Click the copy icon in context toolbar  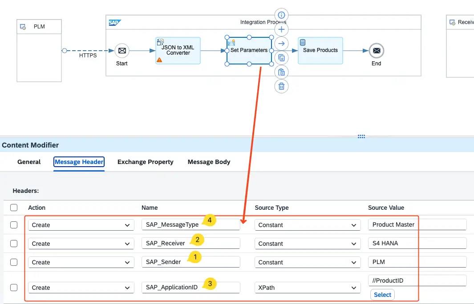(x=281, y=58)
